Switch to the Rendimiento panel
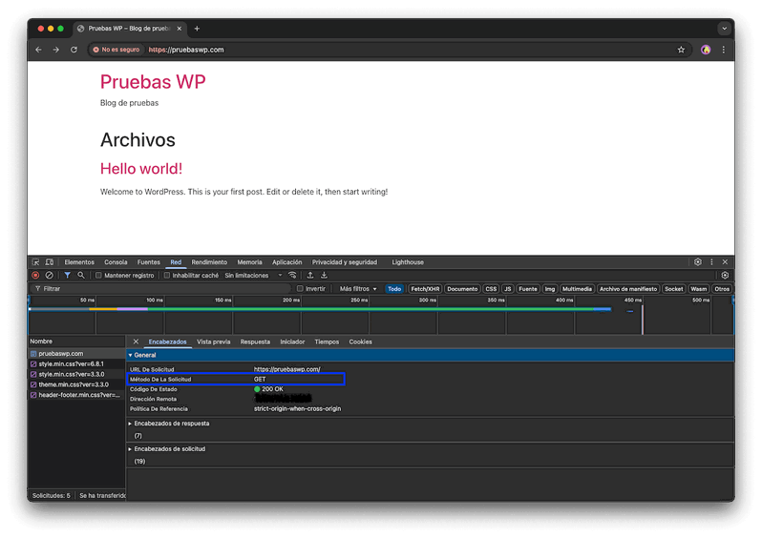 click(x=209, y=262)
